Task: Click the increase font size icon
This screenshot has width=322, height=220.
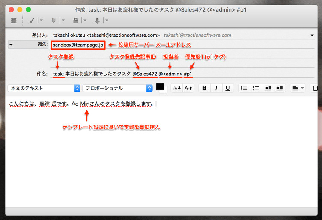Action: [188, 88]
